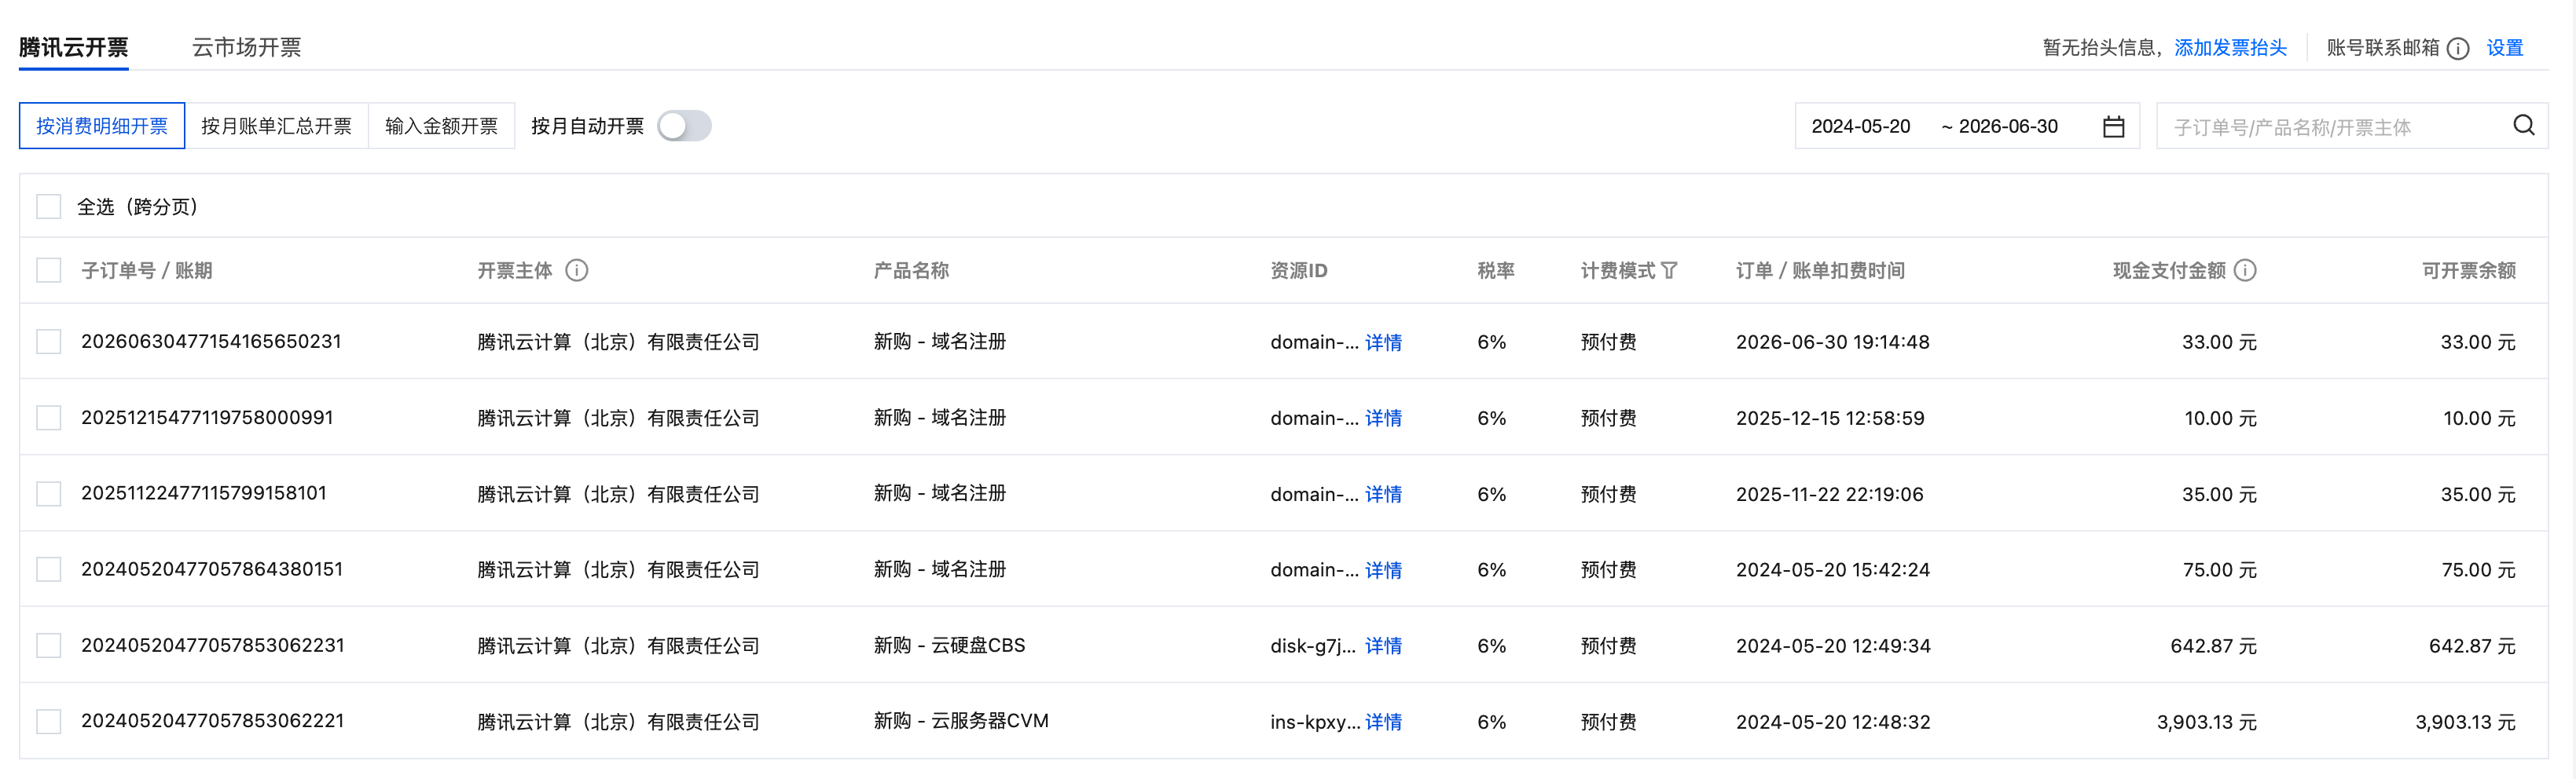
Task: Click timestamp 2025-12-15 12:58:59
Action: [1830, 418]
